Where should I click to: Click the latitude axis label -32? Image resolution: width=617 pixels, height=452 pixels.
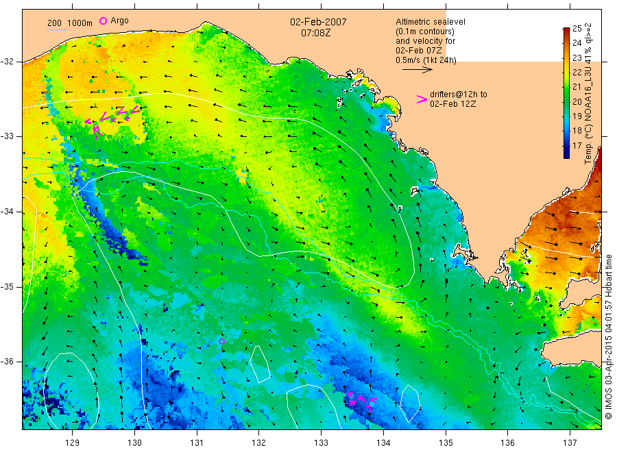click(x=7, y=62)
